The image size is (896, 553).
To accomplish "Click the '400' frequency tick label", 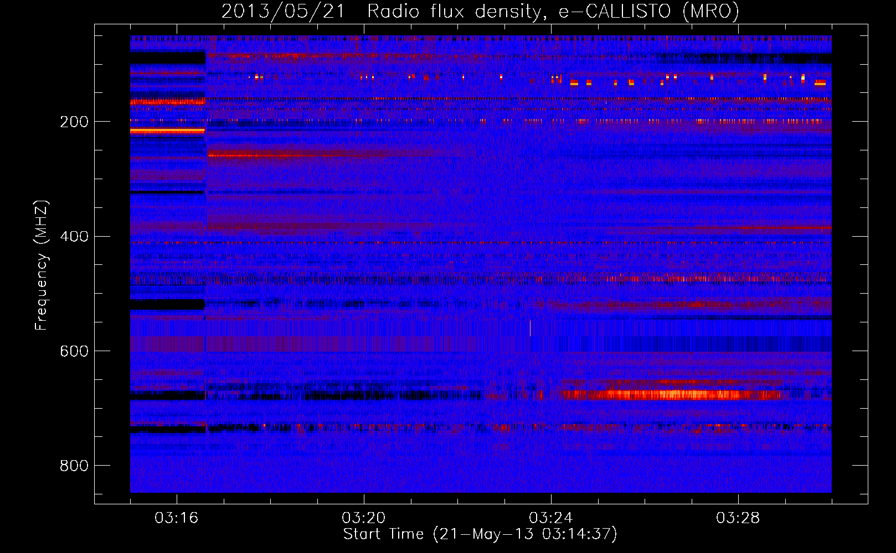I will click(x=74, y=237).
